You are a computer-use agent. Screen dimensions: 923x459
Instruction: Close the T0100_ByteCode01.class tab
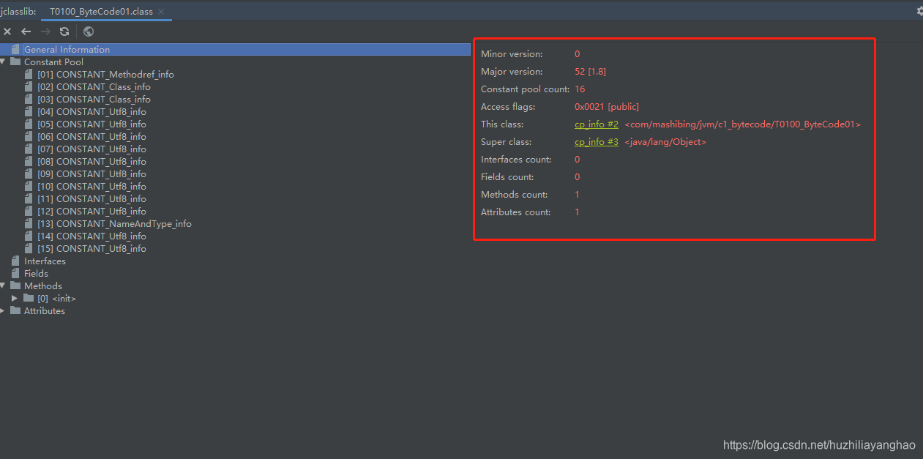(162, 12)
